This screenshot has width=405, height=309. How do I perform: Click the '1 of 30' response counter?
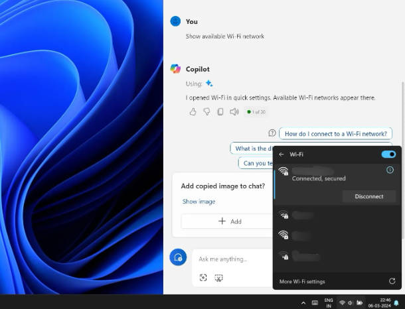click(x=256, y=112)
